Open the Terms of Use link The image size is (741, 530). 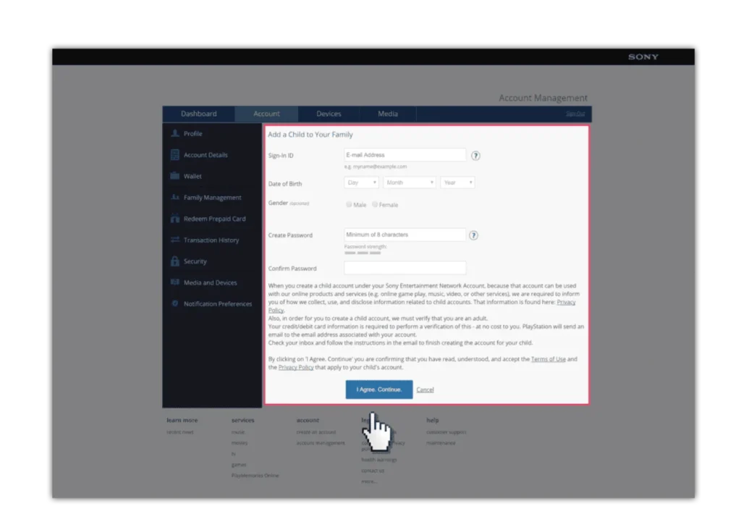coord(548,360)
